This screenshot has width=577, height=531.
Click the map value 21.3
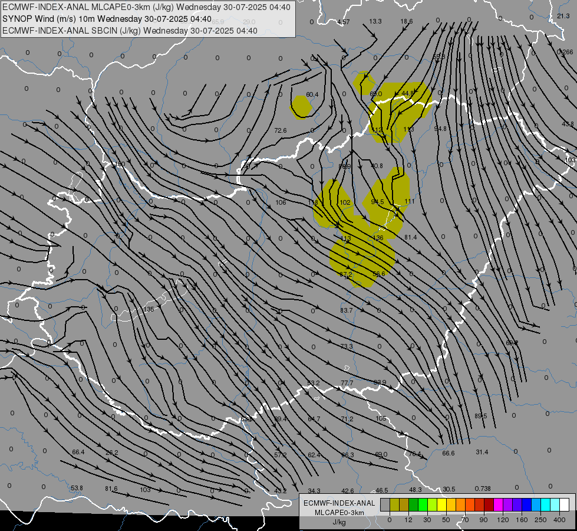point(563,16)
